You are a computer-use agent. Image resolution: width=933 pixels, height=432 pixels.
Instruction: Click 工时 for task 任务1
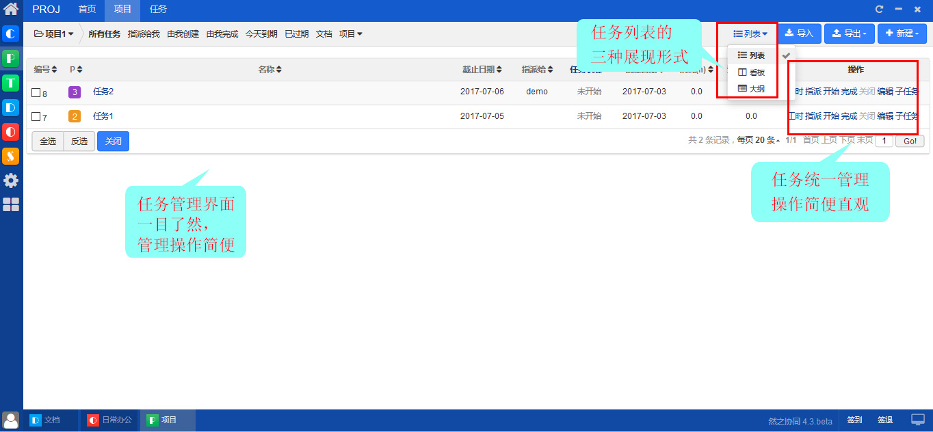pos(796,116)
